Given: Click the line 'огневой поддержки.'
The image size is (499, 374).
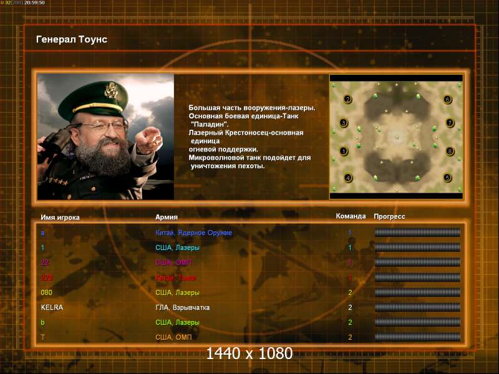Looking at the screenshot, I should [223, 150].
